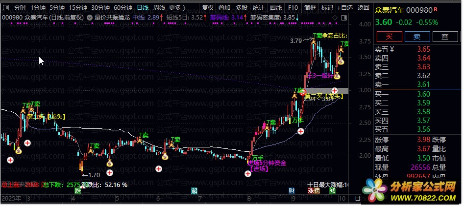464x206 pixels.
Task: Add stock via +自选
Action: [345, 8]
